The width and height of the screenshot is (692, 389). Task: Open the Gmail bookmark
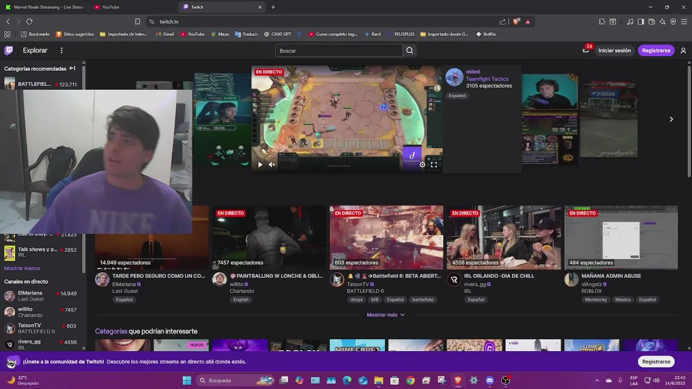[165, 34]
